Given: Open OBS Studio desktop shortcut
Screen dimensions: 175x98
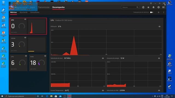Looking at the screenshot, I should point(170,3).
